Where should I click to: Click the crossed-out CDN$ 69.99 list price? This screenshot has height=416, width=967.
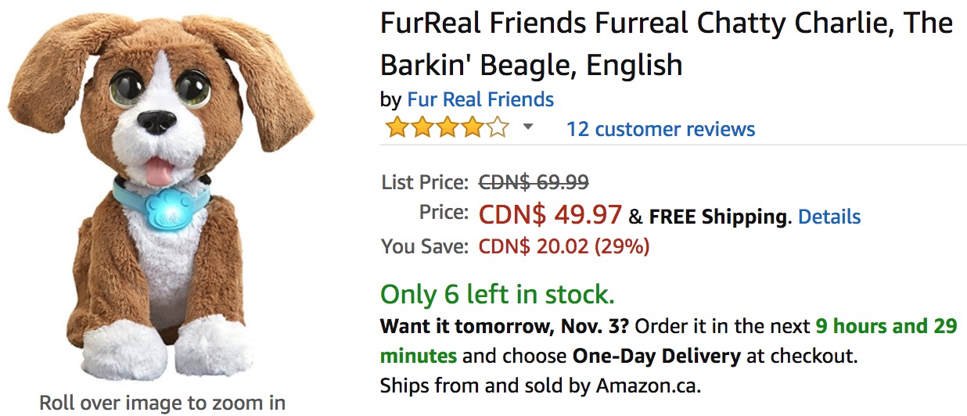click(534, 183)
